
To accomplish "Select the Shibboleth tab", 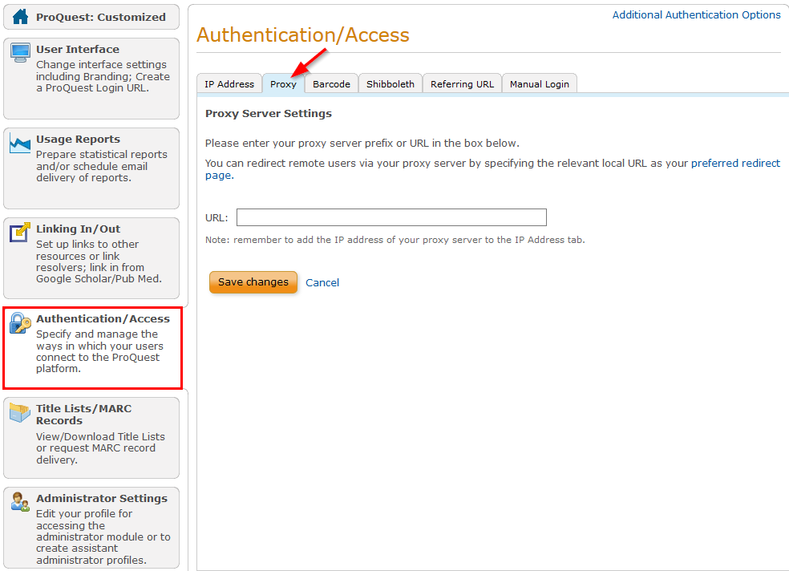I will pyautogui.click(x=390, y=83).
